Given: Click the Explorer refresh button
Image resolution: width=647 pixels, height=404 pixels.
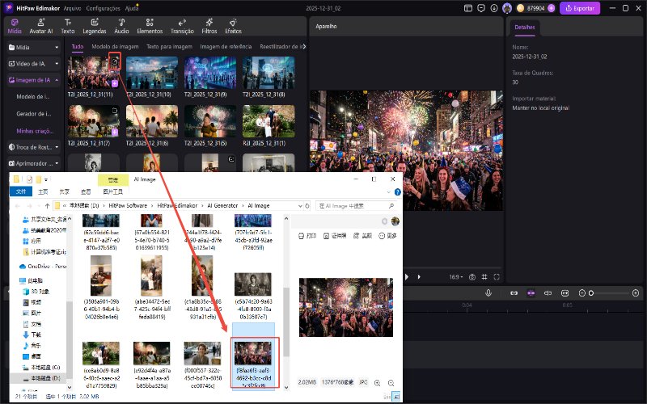Looking at the screenshot, I should coord(307,205).
